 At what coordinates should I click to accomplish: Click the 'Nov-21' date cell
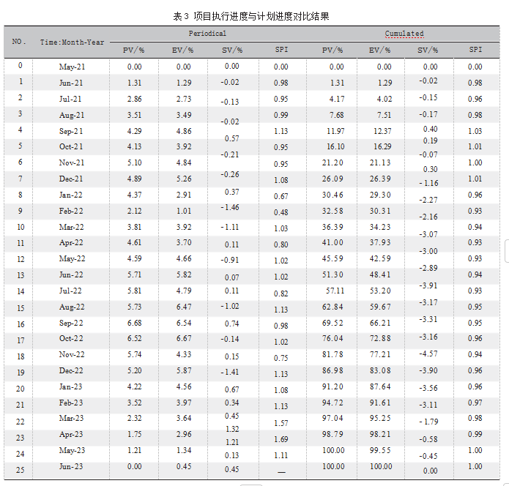(72, 162)
